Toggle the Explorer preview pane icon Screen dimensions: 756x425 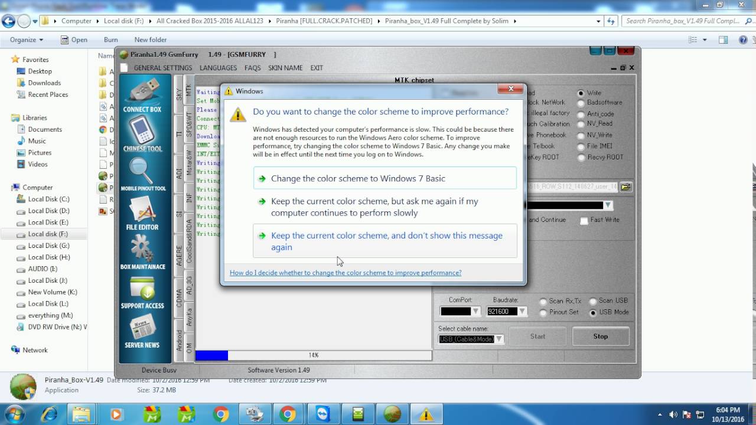point(723,40)
